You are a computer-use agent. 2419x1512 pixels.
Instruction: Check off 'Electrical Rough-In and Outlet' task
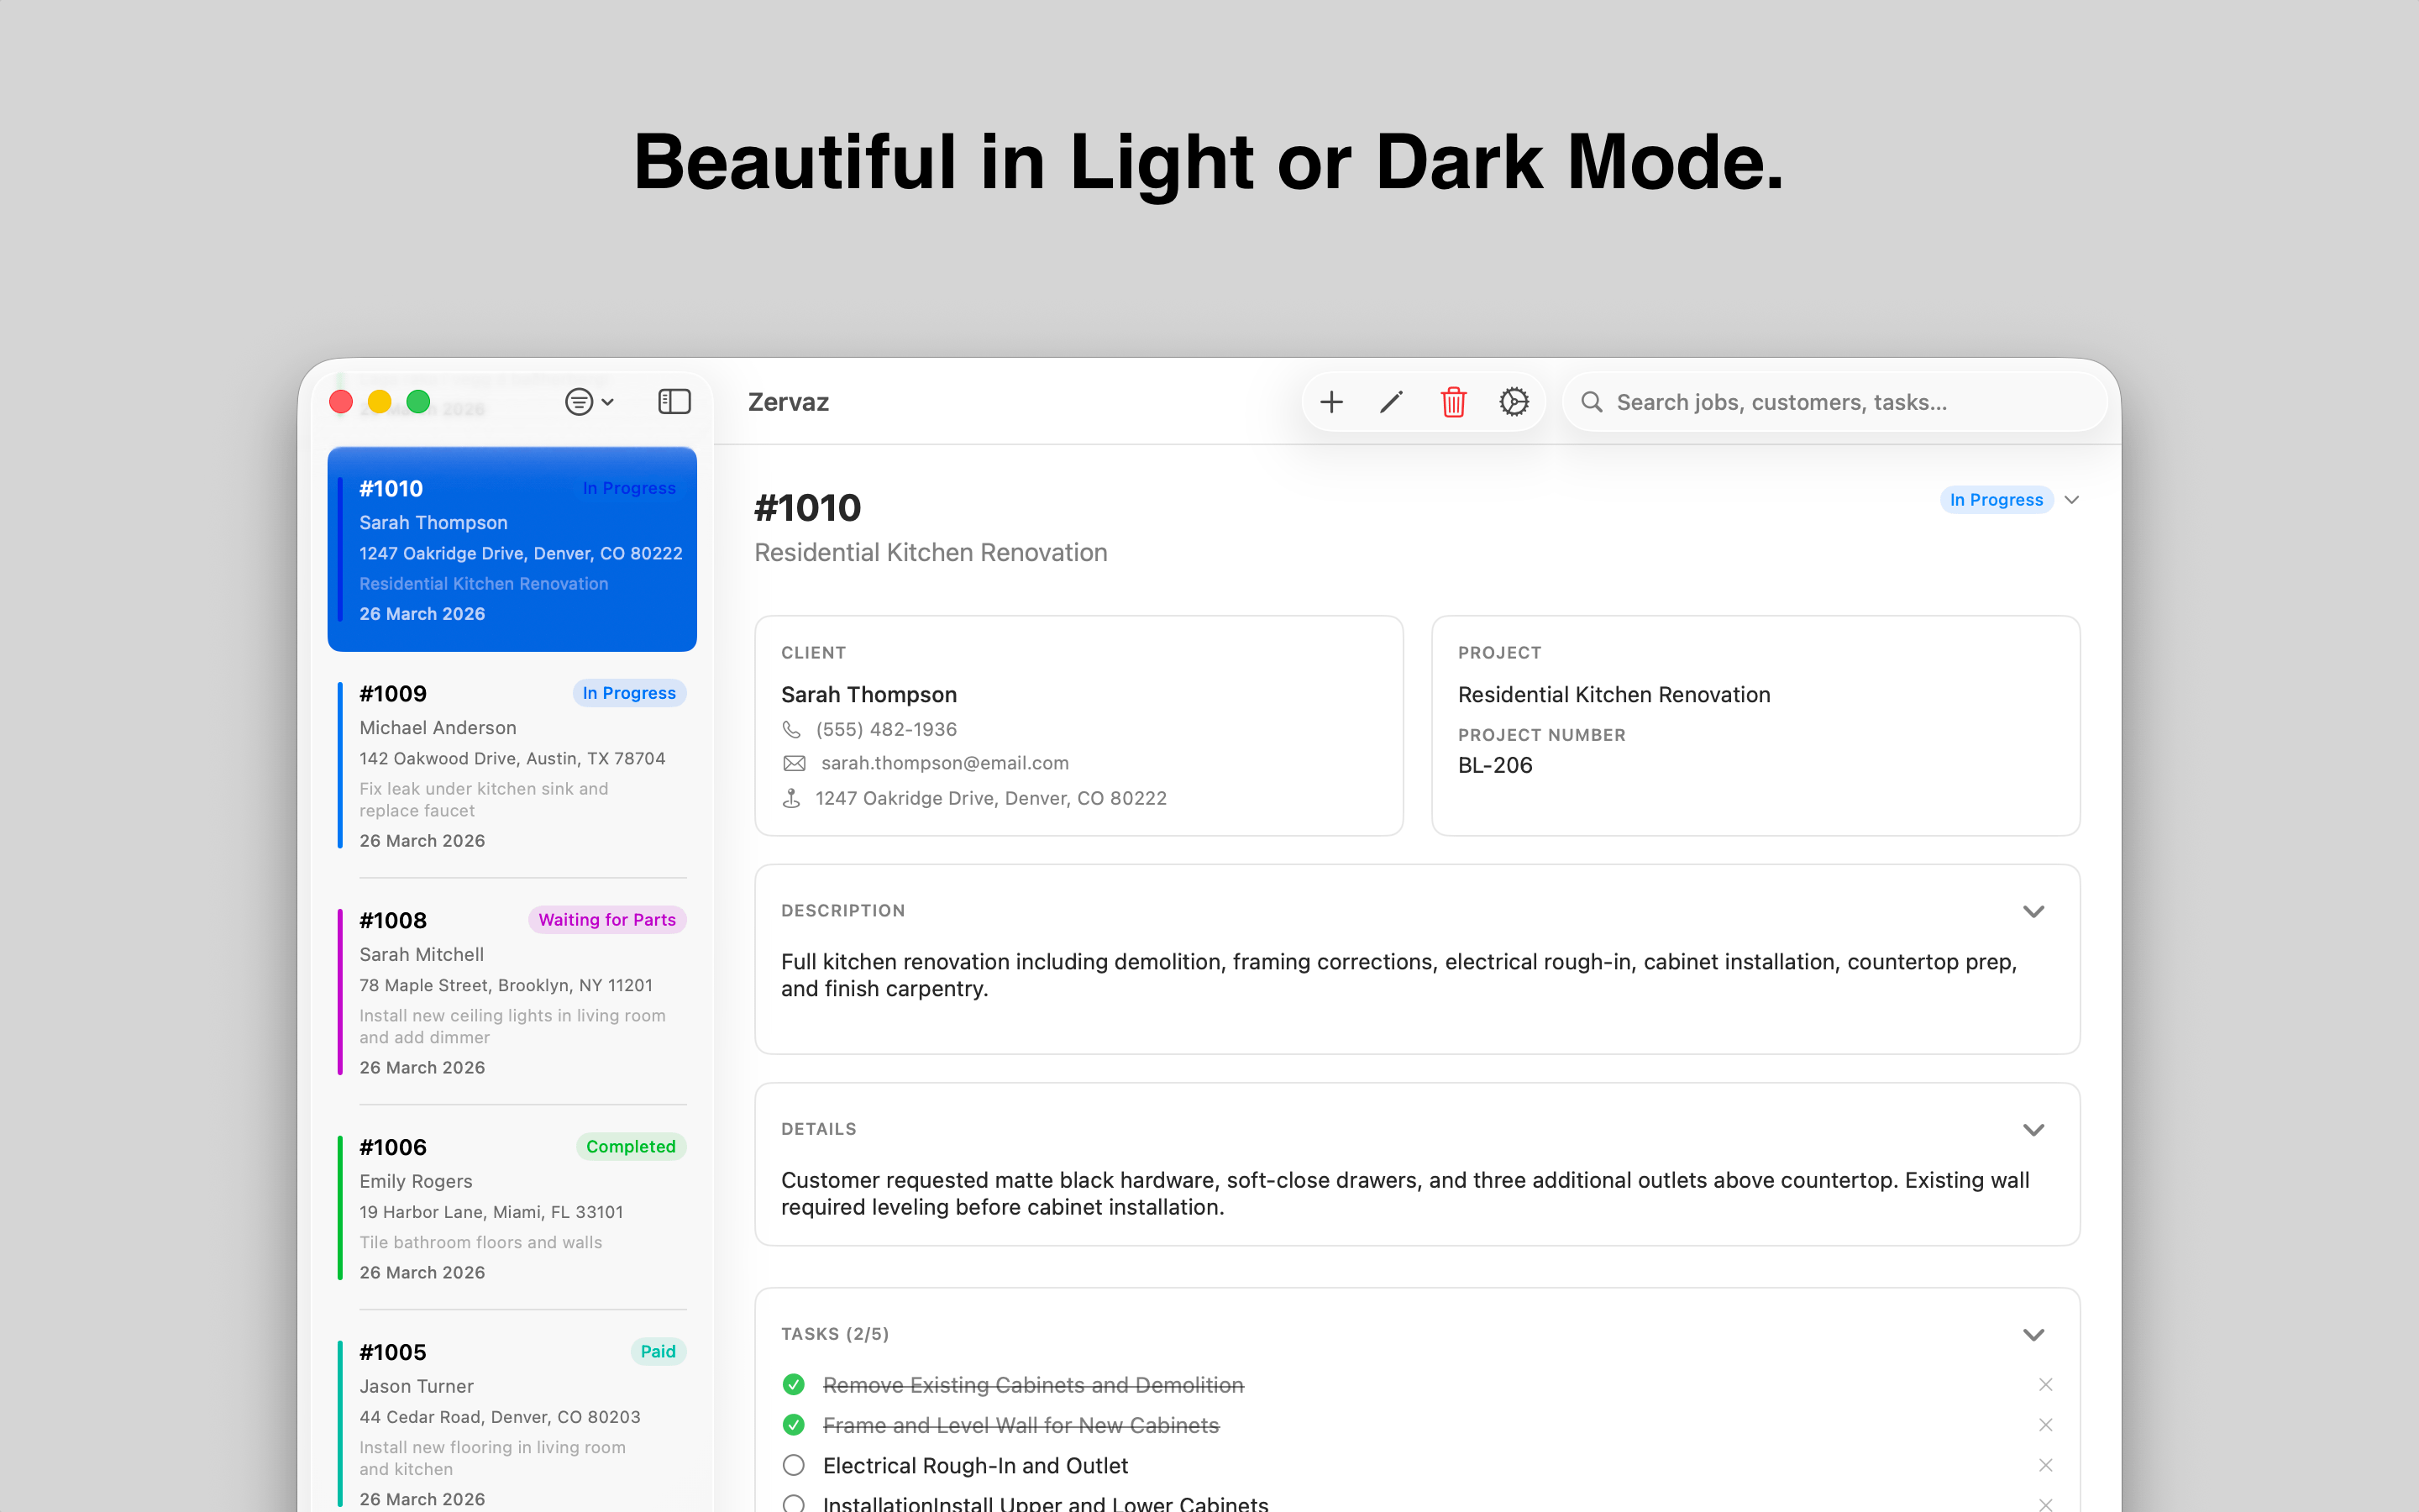tap(794, 1465)
